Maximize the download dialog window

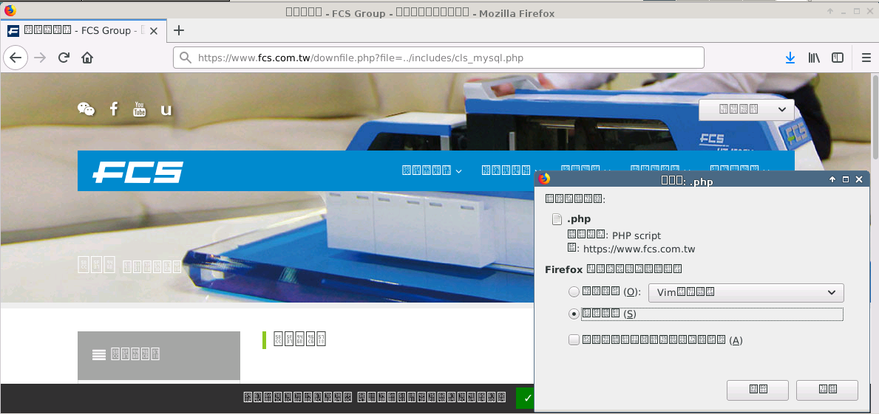(846, 179)
